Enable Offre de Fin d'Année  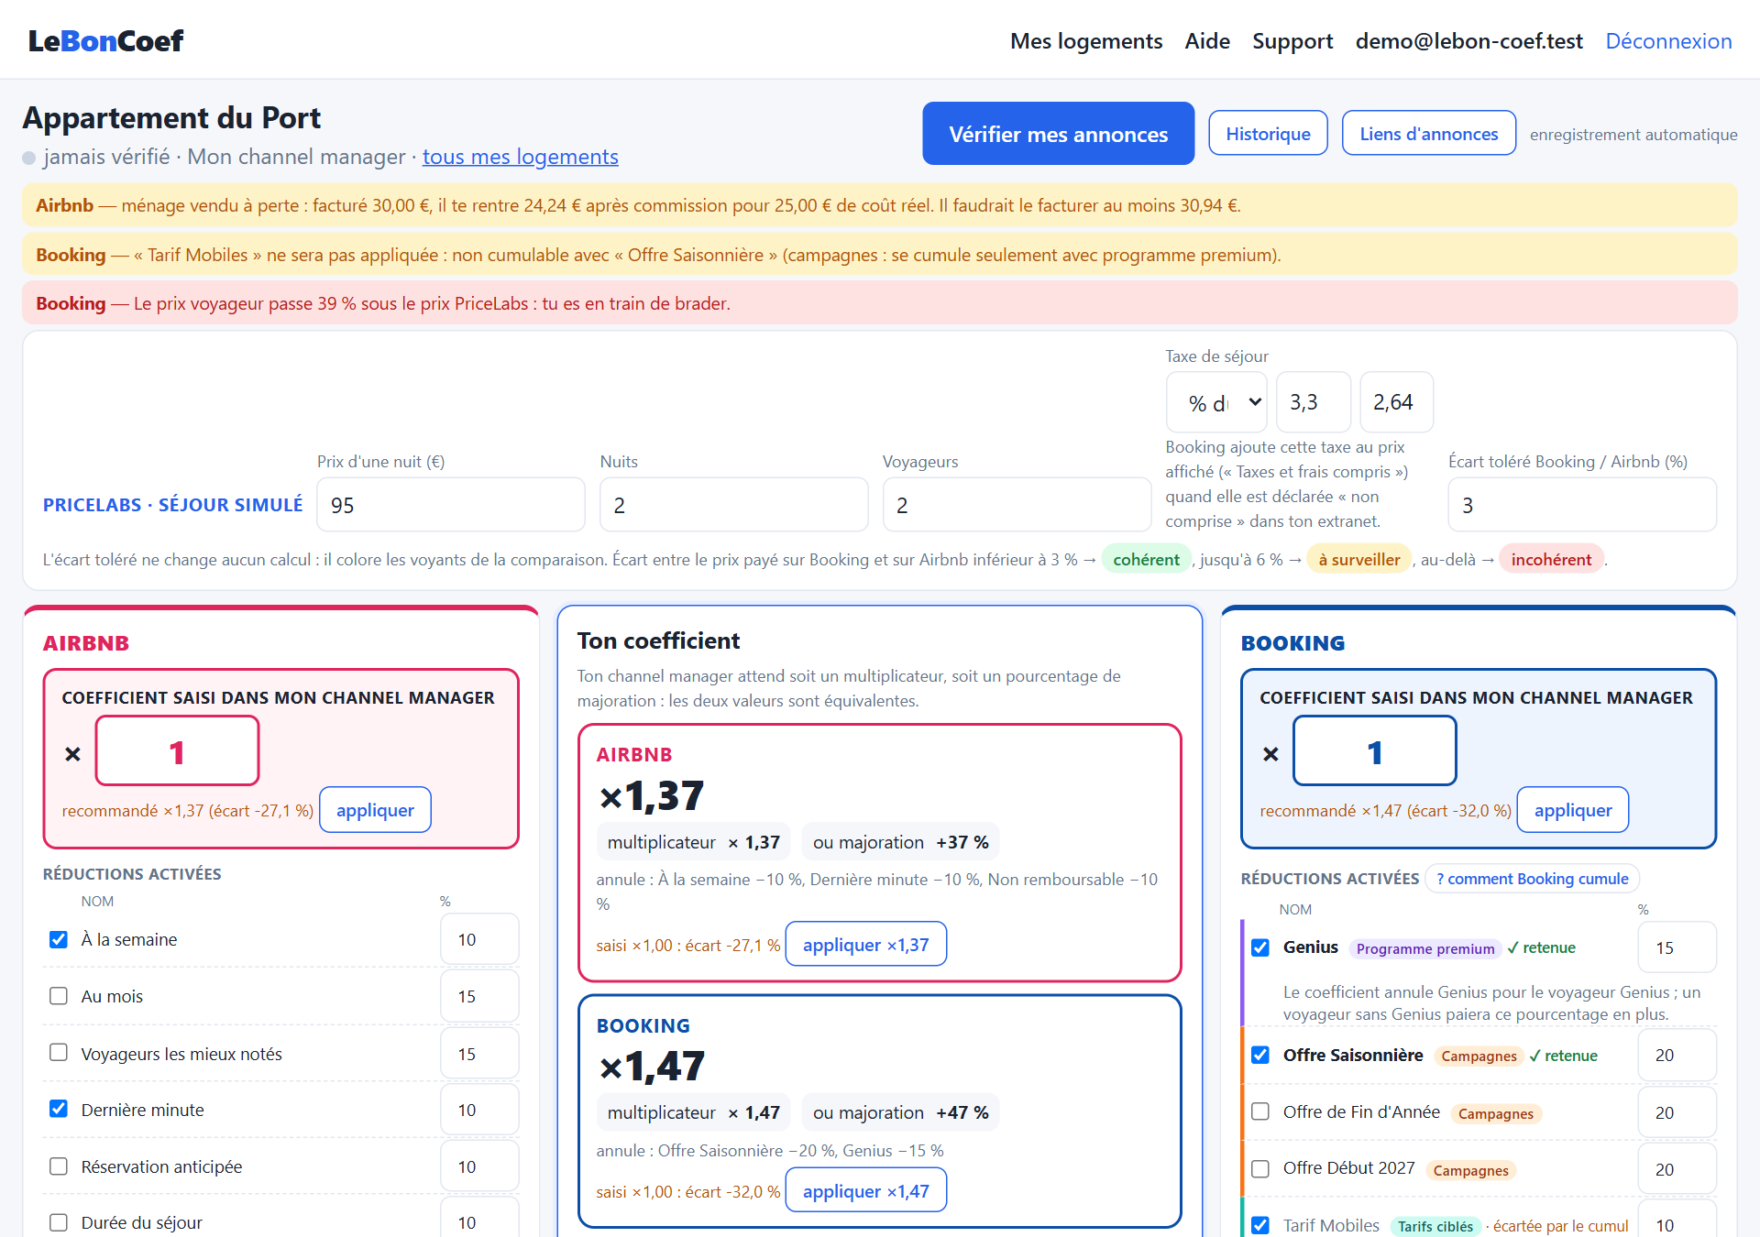click(x=1260, y=1112)
